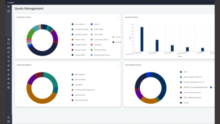Viewport: 220px width, 124px height.
Task: Open the network hierarchy icon in sidebar
Action: 9,74
